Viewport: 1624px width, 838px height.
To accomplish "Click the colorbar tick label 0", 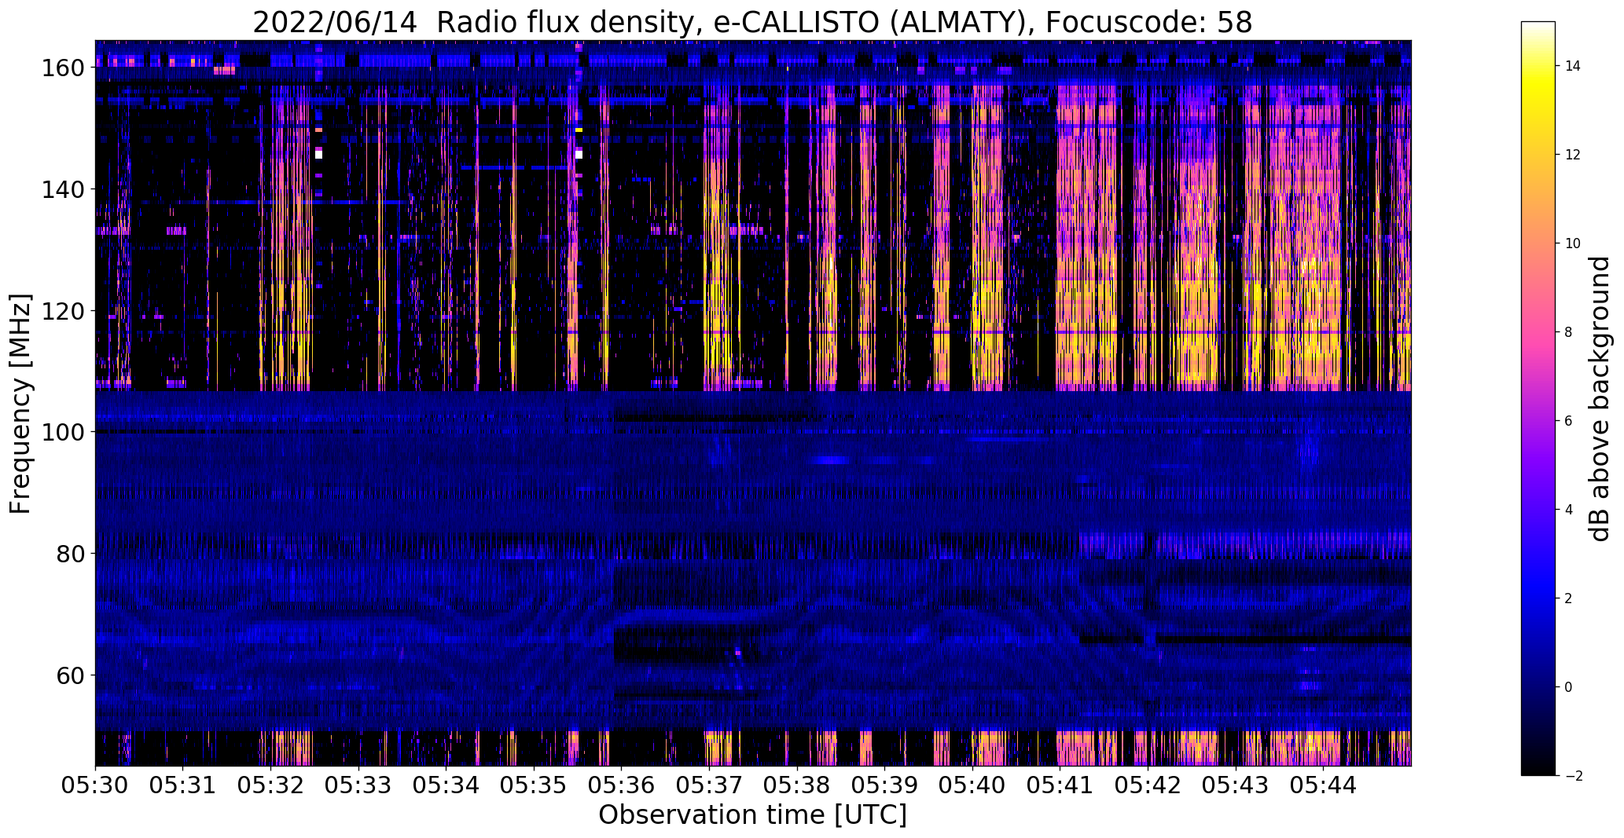I will pyautogui.click(x=1569, y=687).
